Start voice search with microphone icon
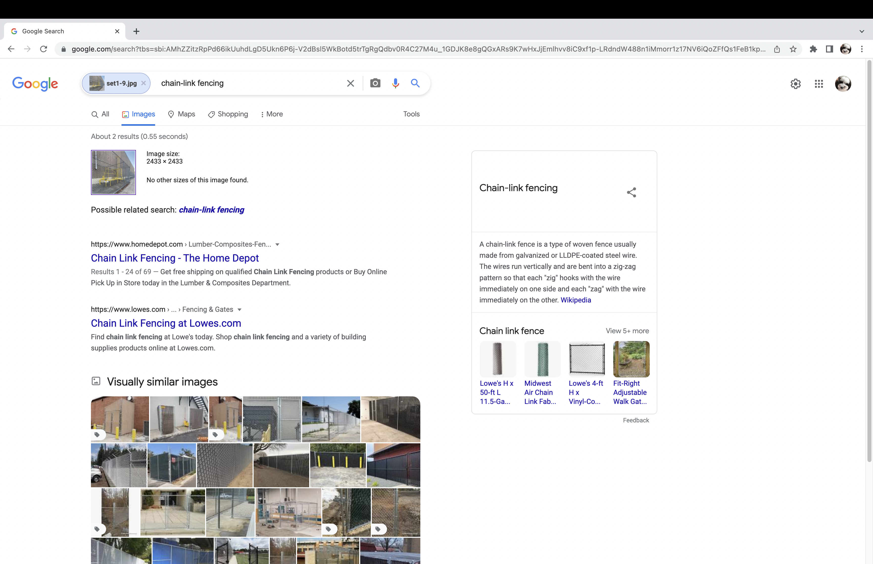The image size is (873, 564). click(395, 83)
